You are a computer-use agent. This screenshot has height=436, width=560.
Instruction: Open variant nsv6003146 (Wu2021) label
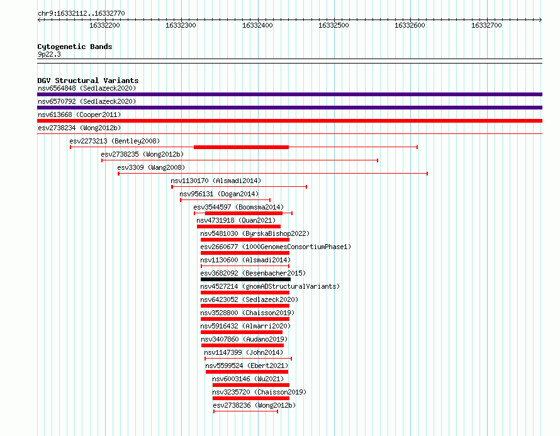coord(248,379)
